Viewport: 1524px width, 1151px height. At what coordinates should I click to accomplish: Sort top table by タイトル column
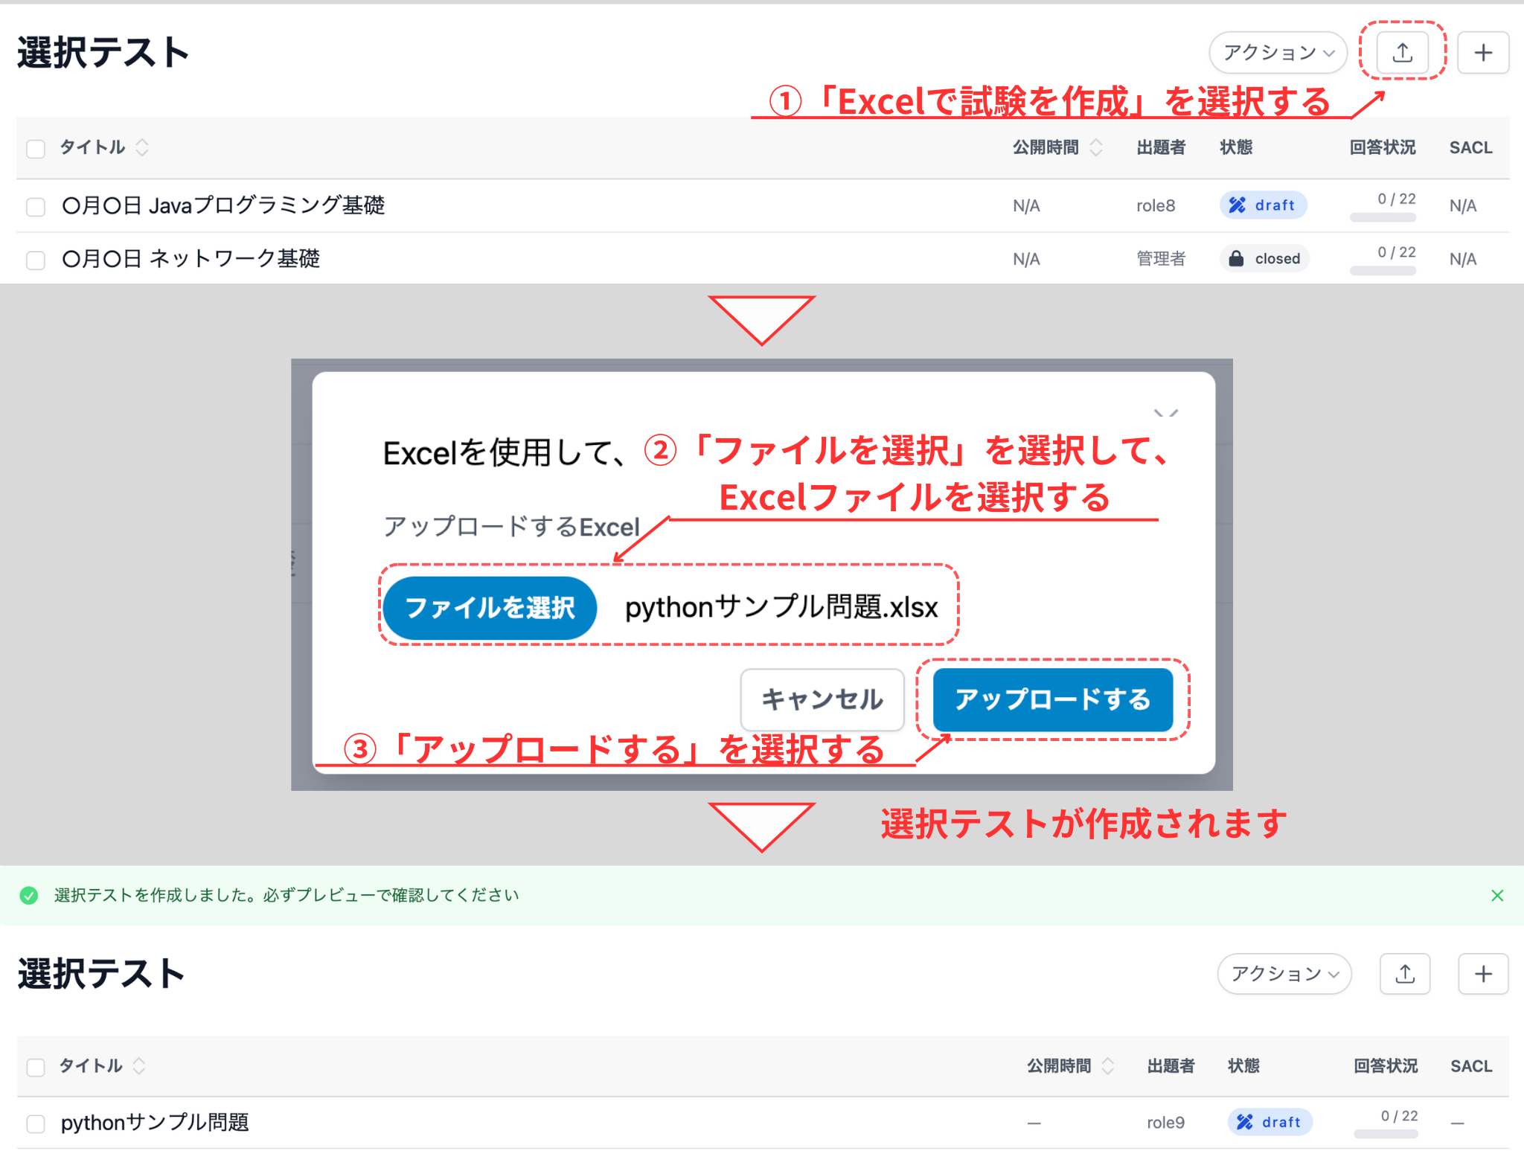141,147
